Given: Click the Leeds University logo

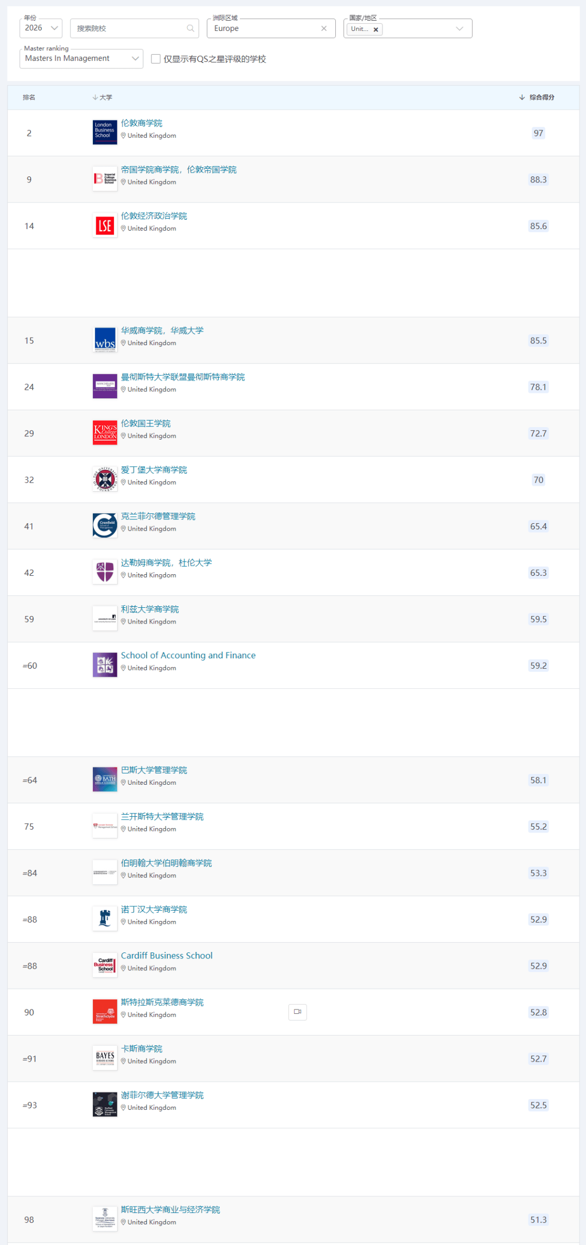Looking at the screenshot, I should tap(105, 618).
